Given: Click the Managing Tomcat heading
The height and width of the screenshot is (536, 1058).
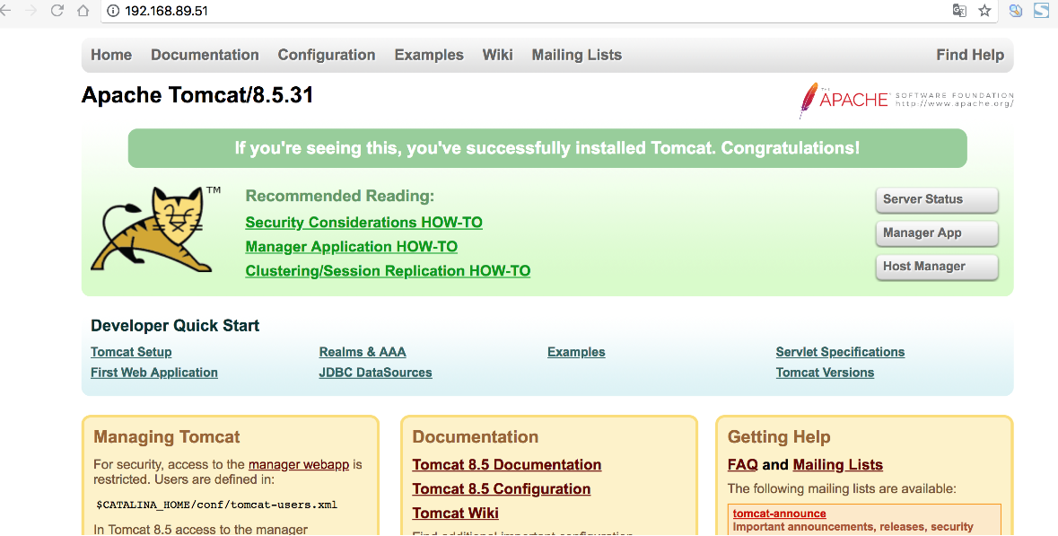Looking at the screenshot, I should (167, 436).
